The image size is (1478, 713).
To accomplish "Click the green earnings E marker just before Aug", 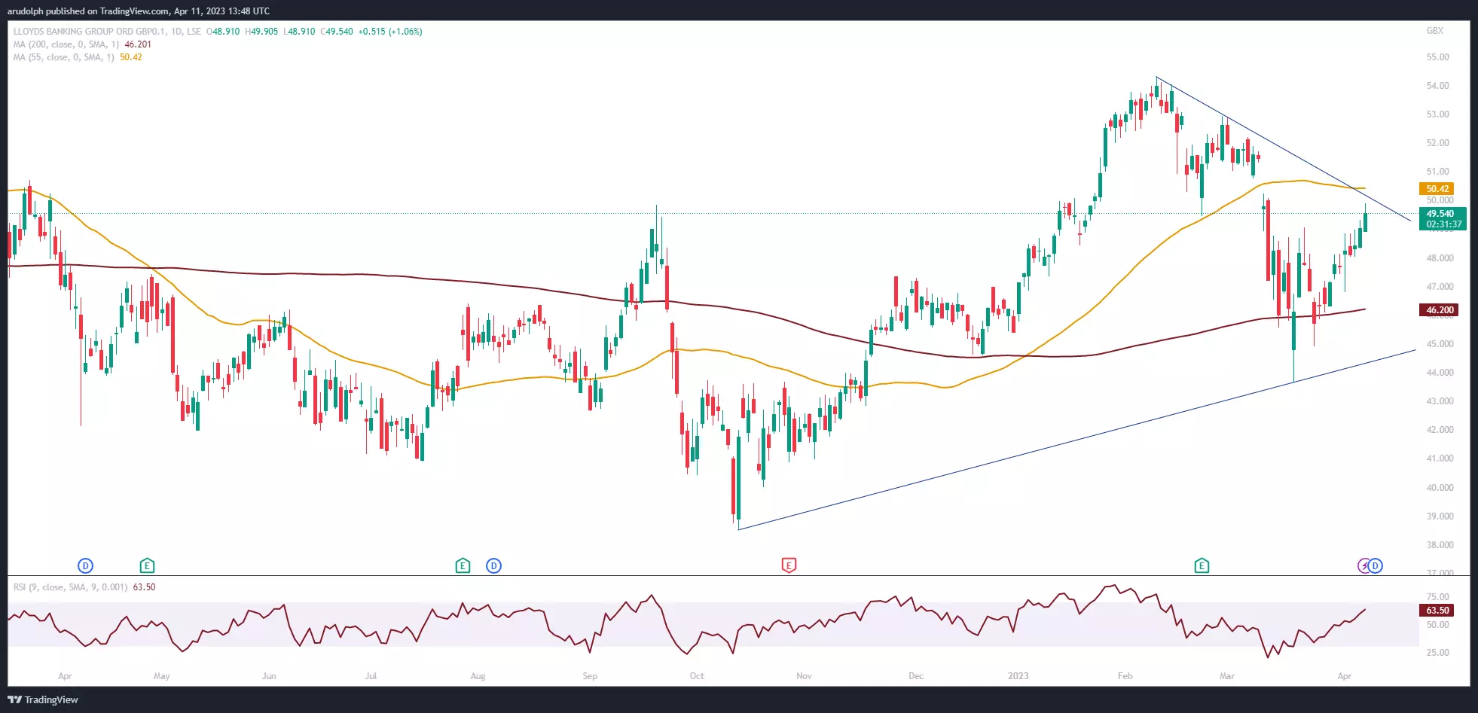I will [463, 565].
